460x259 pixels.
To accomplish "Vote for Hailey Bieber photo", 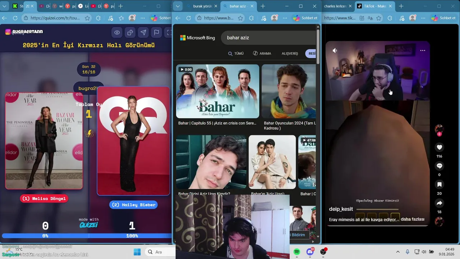I will pyautogui.click(x=133, y=141).
